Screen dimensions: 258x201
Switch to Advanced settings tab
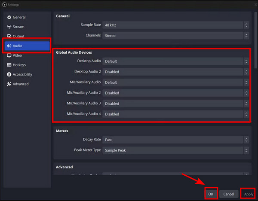27,84
